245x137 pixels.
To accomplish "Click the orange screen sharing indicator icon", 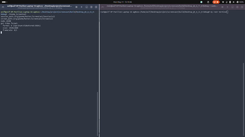I will tap(214, 2).
